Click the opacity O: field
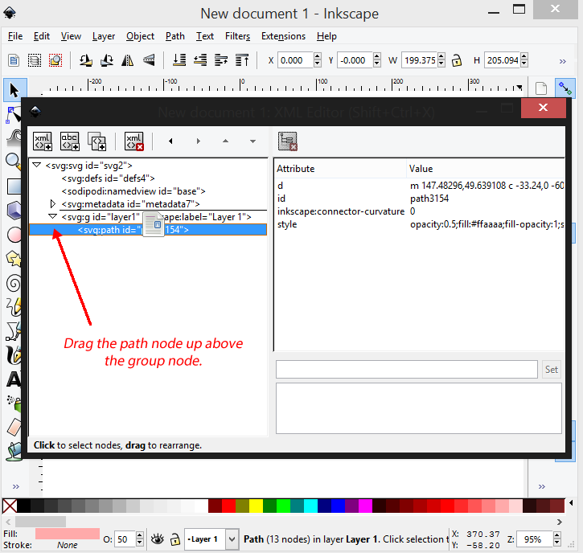Viewport: 583px width, 553px height. [125, 539]
